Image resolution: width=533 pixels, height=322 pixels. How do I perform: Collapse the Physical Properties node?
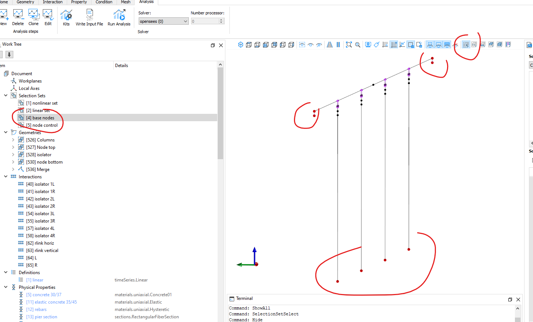[x=6, y=287]
